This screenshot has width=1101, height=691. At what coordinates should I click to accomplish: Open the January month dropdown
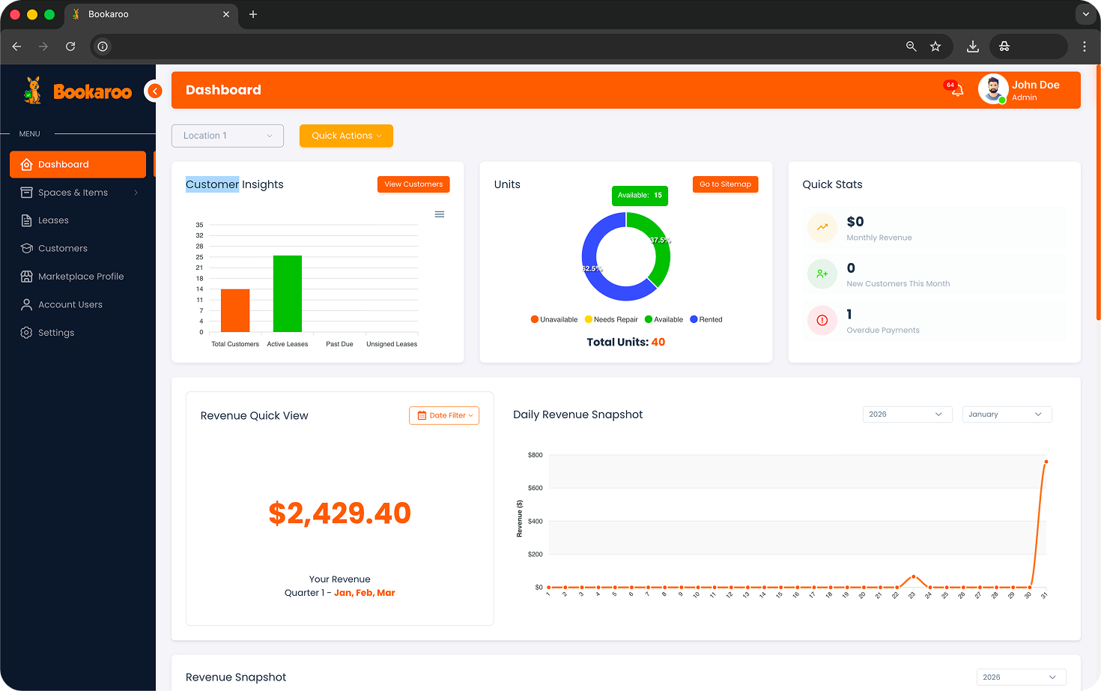coord(1006,414)
